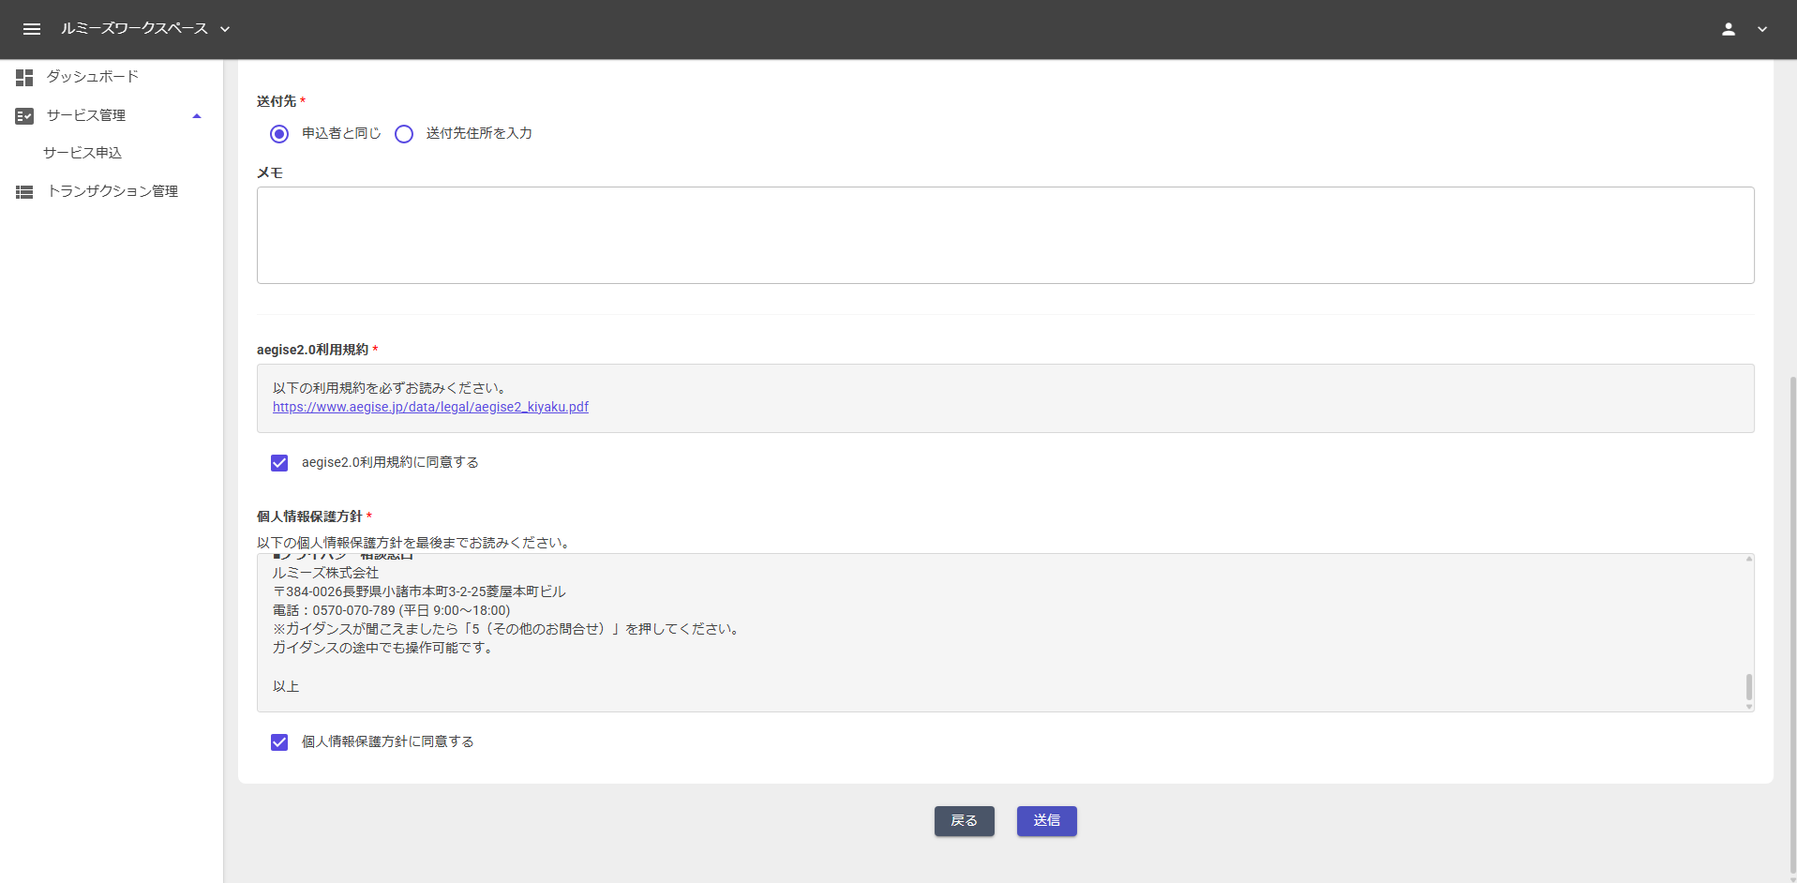Uncheck the aegise2.0利用規約に同意する checkbox
The height and width of the screenshot is (883, 1797).
[x=279, y=462]
